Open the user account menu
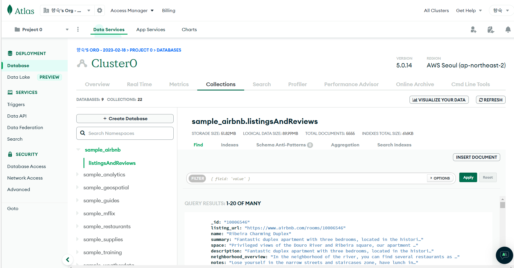The width and height of the screenshot is (514, 268). click(501, 10)
